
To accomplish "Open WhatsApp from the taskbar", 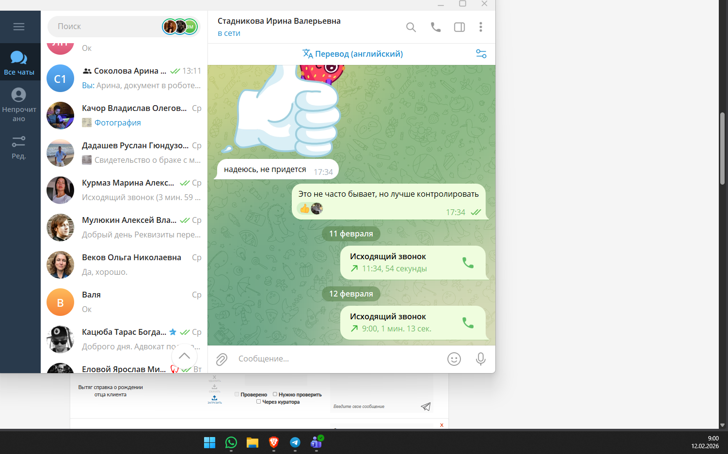I will pyautogui.click(x=231, y=442).
